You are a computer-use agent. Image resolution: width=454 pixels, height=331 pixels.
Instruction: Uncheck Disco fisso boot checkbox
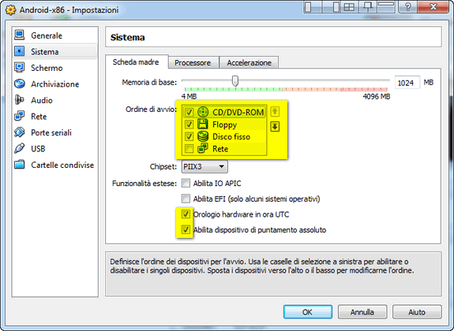tap(189, 136)
